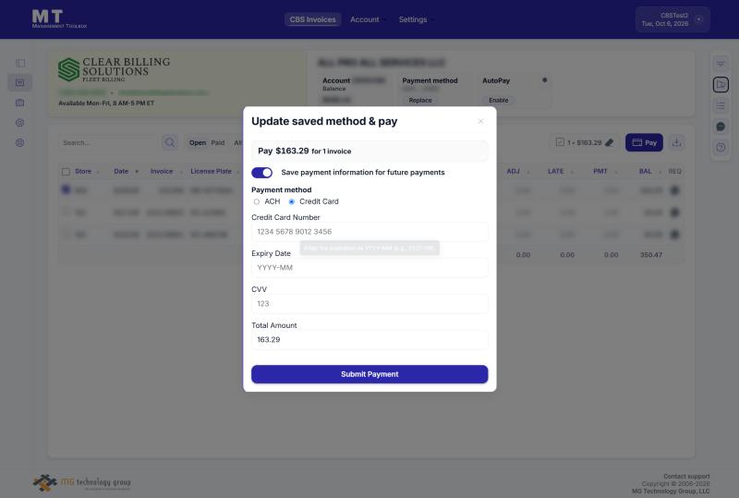Switch to the Open invoices filter
The image size is (739, 498).
click(198, 142)
